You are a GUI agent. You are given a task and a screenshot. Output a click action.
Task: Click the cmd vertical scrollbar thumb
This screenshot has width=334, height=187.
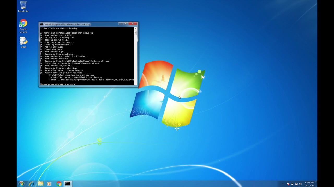pyautogui.click(x=135, y=32)
